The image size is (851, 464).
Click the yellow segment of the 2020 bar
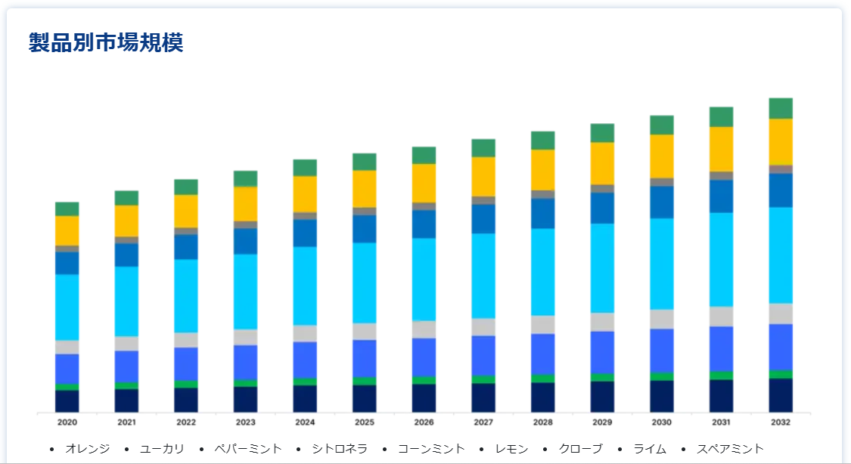click(x=67, y=230)
